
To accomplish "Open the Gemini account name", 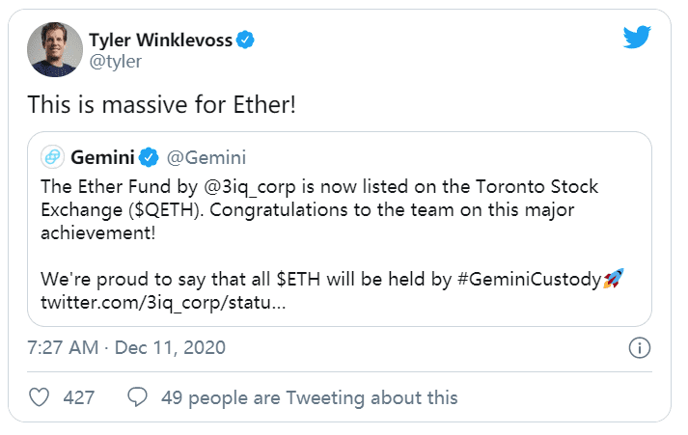I will pyautogui.click(x=104, y=156).
